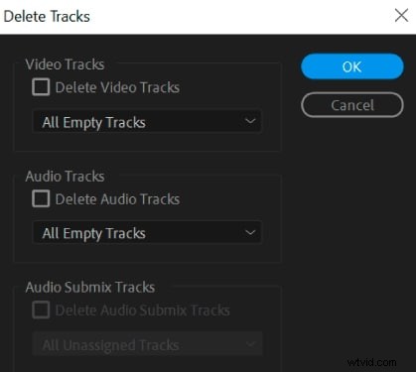The height and width of the screenshot is (372, 416).
Task: Click the dimmed chevron in Submix Tracks dropdown
Action: pyautogui.click(x=250, y=344)
